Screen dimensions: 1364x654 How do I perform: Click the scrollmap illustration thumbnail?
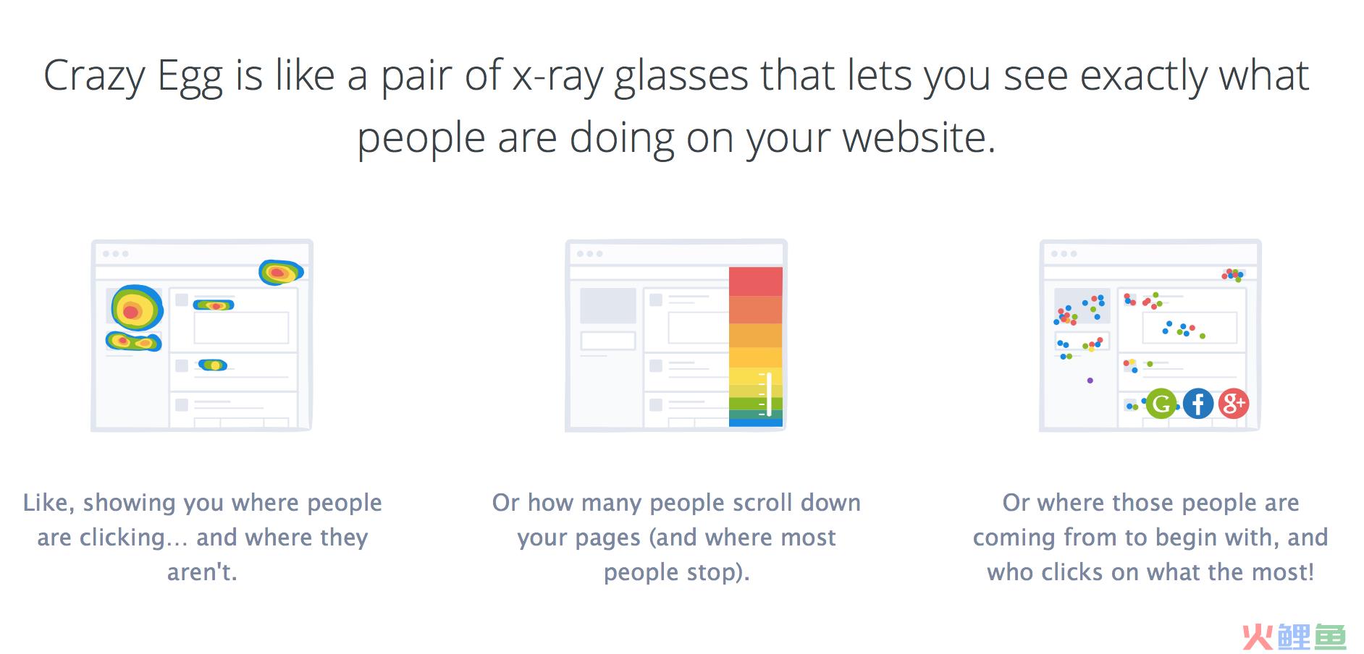click(675, 335)
